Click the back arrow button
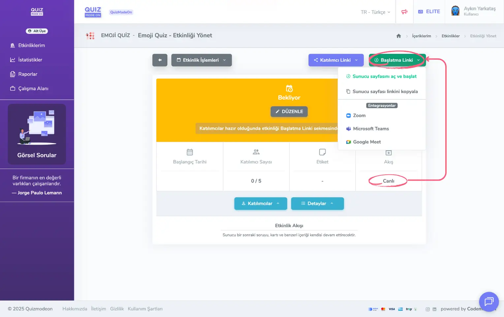This screenshot has width=504, height=317. (160, 60)
